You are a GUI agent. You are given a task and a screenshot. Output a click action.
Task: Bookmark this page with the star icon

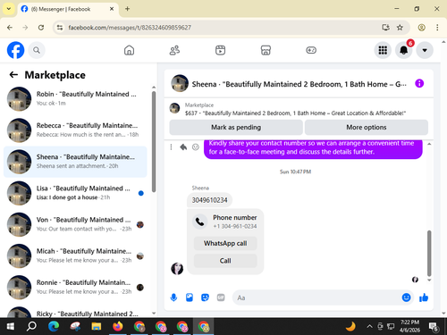coord(400,28)
